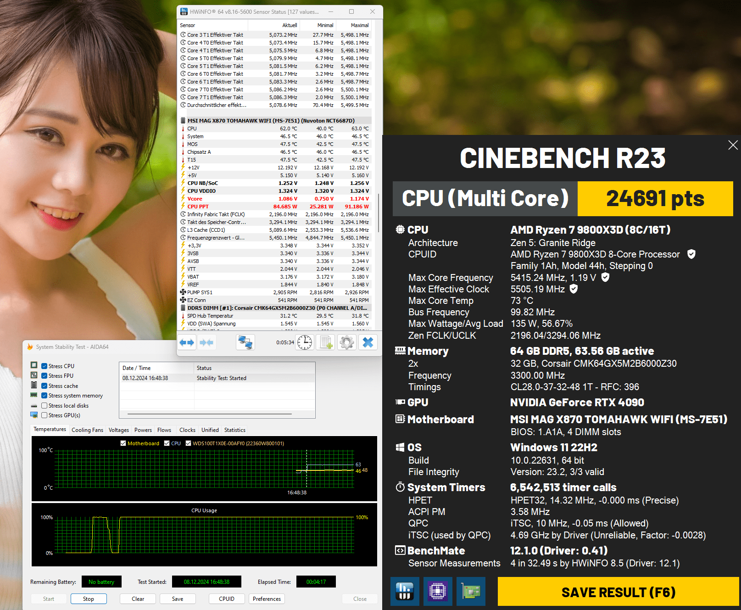
Task: Click the Stop button in AIDA64
Action: click(x=89, y=599)
